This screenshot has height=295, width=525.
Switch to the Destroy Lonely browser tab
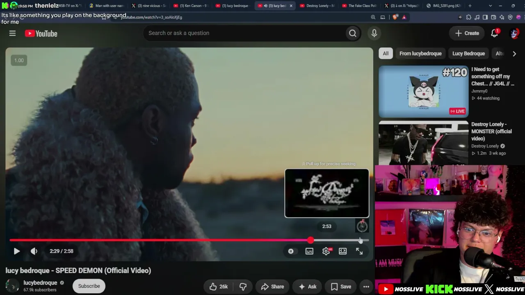click(x=317, y=6)
